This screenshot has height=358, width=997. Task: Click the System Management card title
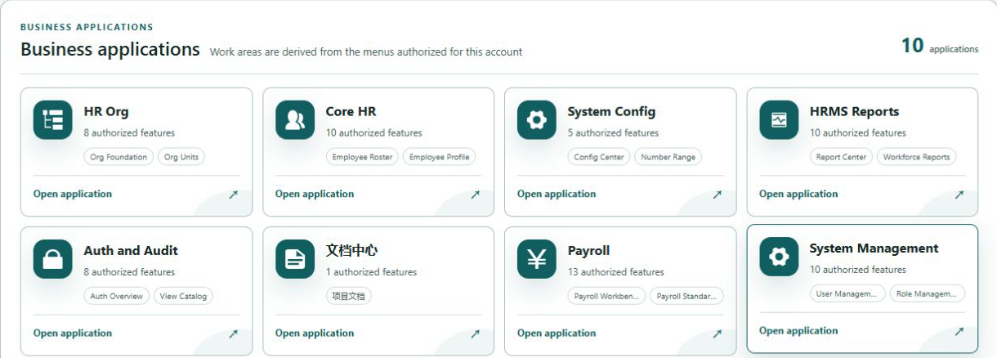[874, 248]
